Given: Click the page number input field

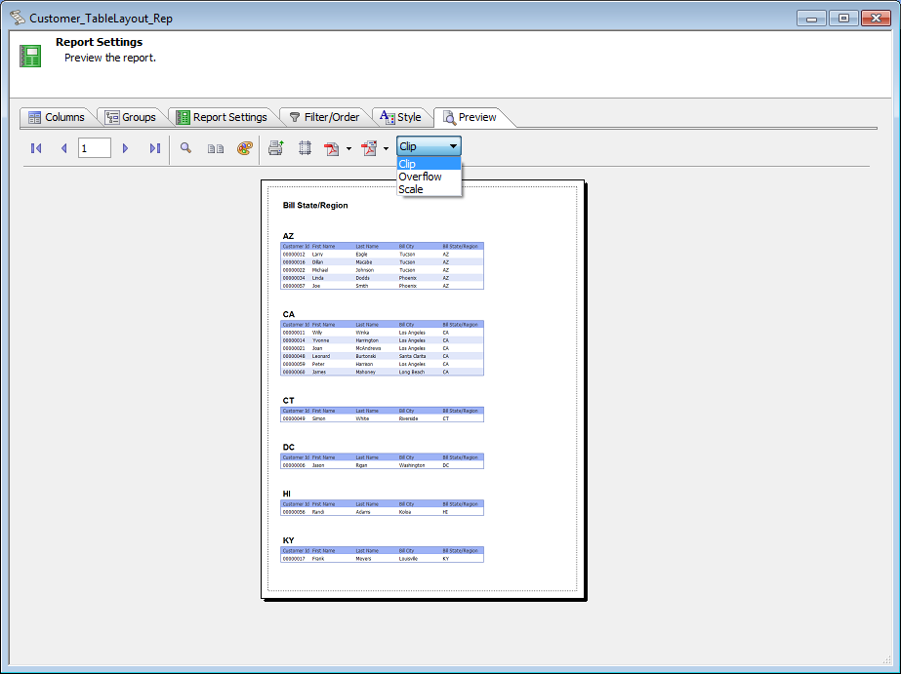Looking at the screenshot, I should click(95, 148).
